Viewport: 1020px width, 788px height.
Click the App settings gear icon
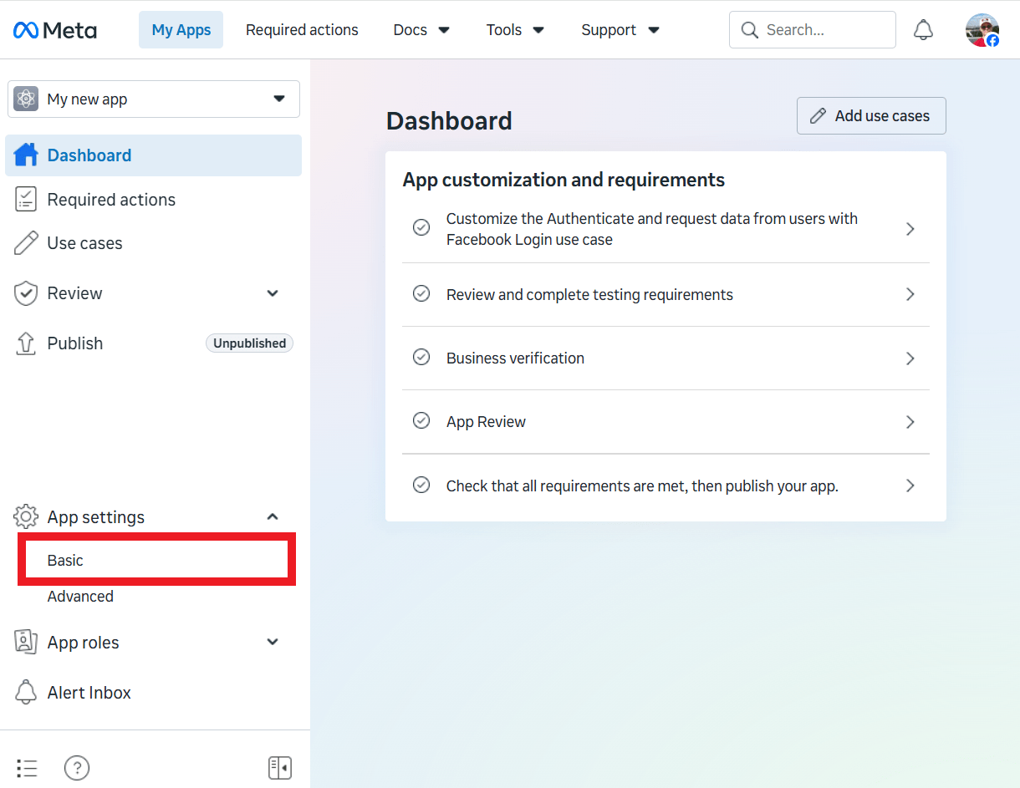(26, 516)
